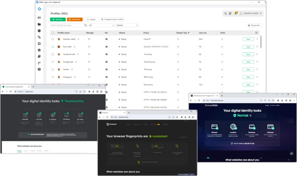297x176 pixels.
Task: Open the notification icon near DESKTOP account
Action: 236,13
